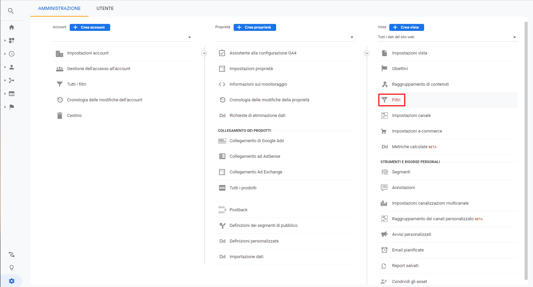Switch to the UTENTE tab
533x287 pixels.
pos(105,8)
